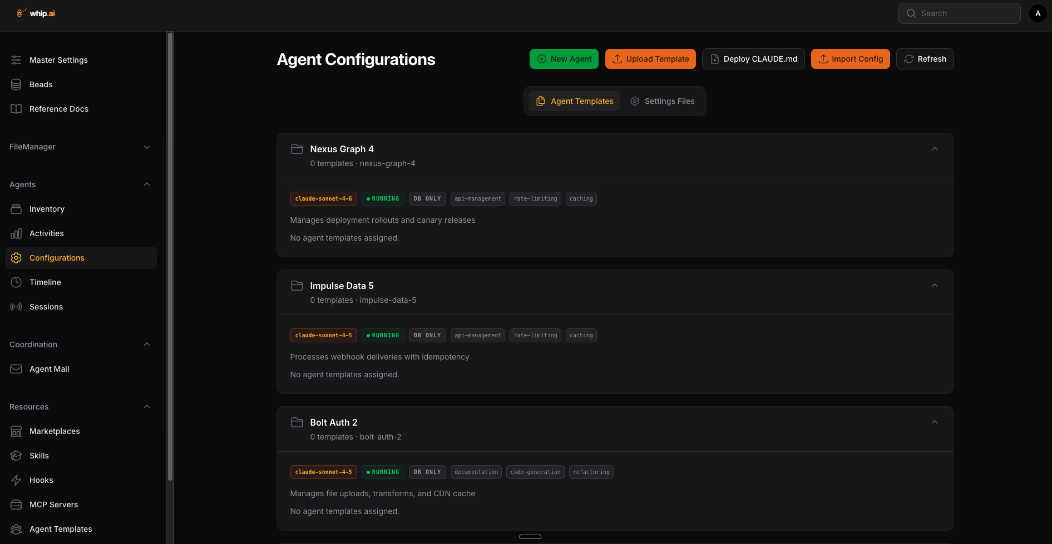Open Reference Docs
The image size is (1052, 544).
click(59, 108)
